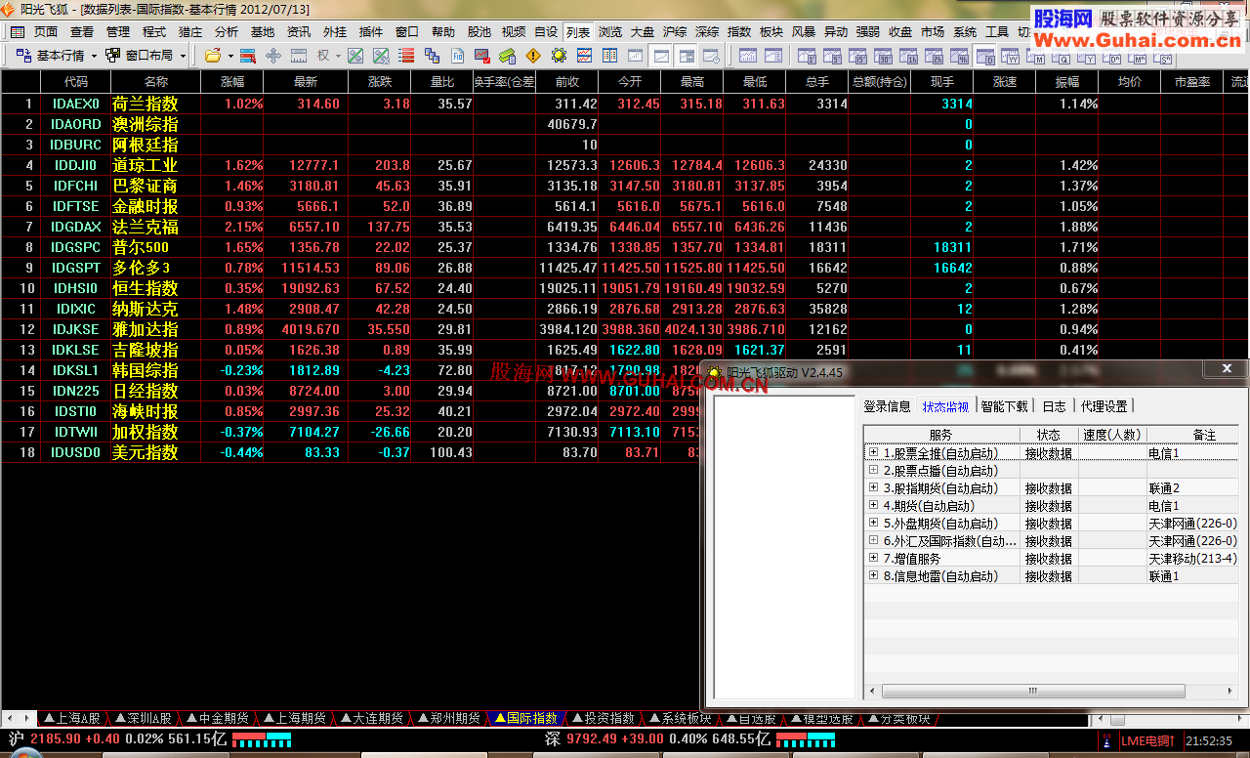The image size is (1250, 758).
Task: Click the F10 document toolbar icon
Action: coord(457,56)
